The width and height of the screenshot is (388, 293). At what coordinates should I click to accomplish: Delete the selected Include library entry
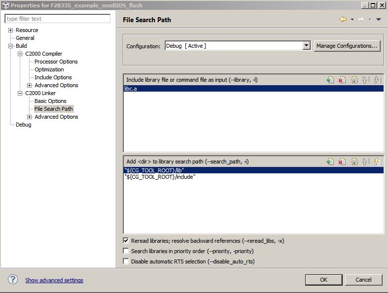342,80
